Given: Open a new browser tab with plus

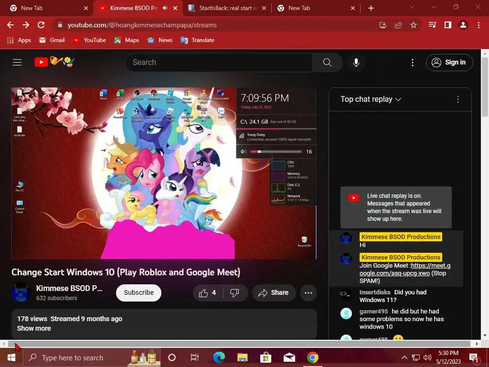Looking at the screenshot, I should coord(371,8).
